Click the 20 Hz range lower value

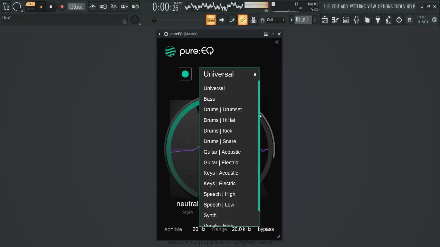pos(199,229)
